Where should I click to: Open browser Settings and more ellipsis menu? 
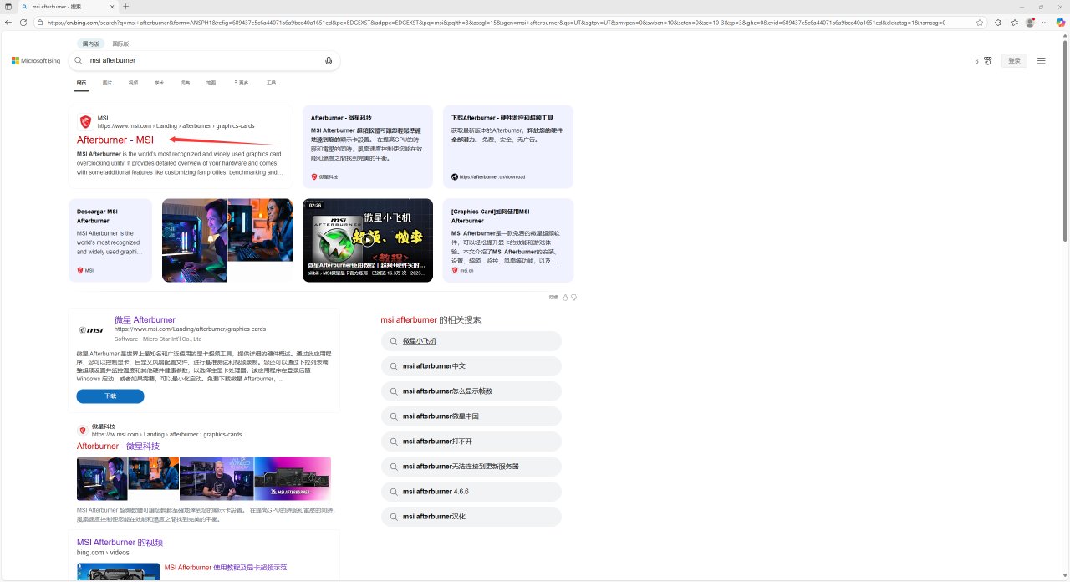[1045, 23]
